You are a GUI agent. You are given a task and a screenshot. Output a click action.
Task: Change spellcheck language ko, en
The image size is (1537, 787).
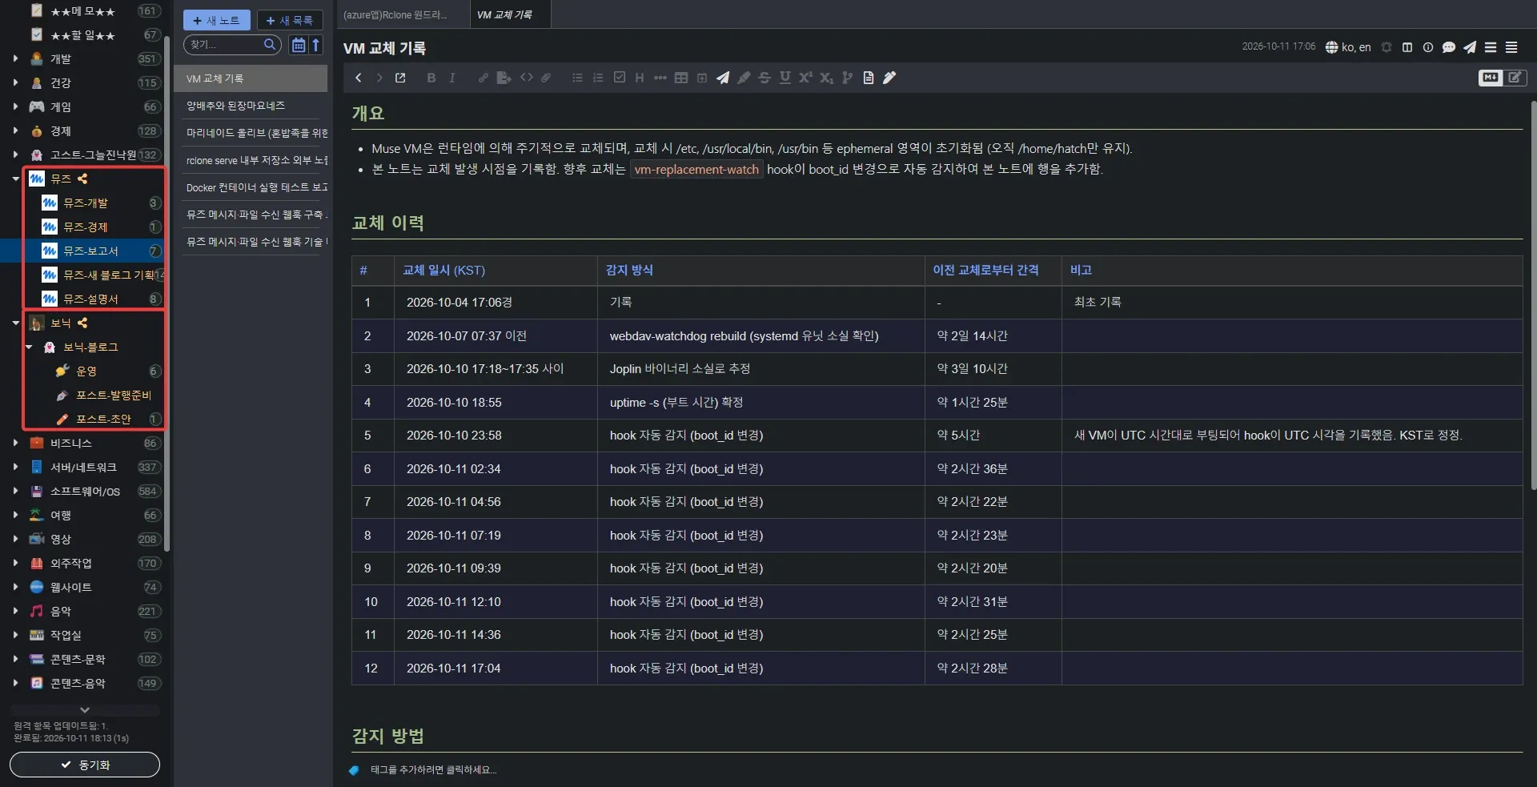(x=1348, y=47)
